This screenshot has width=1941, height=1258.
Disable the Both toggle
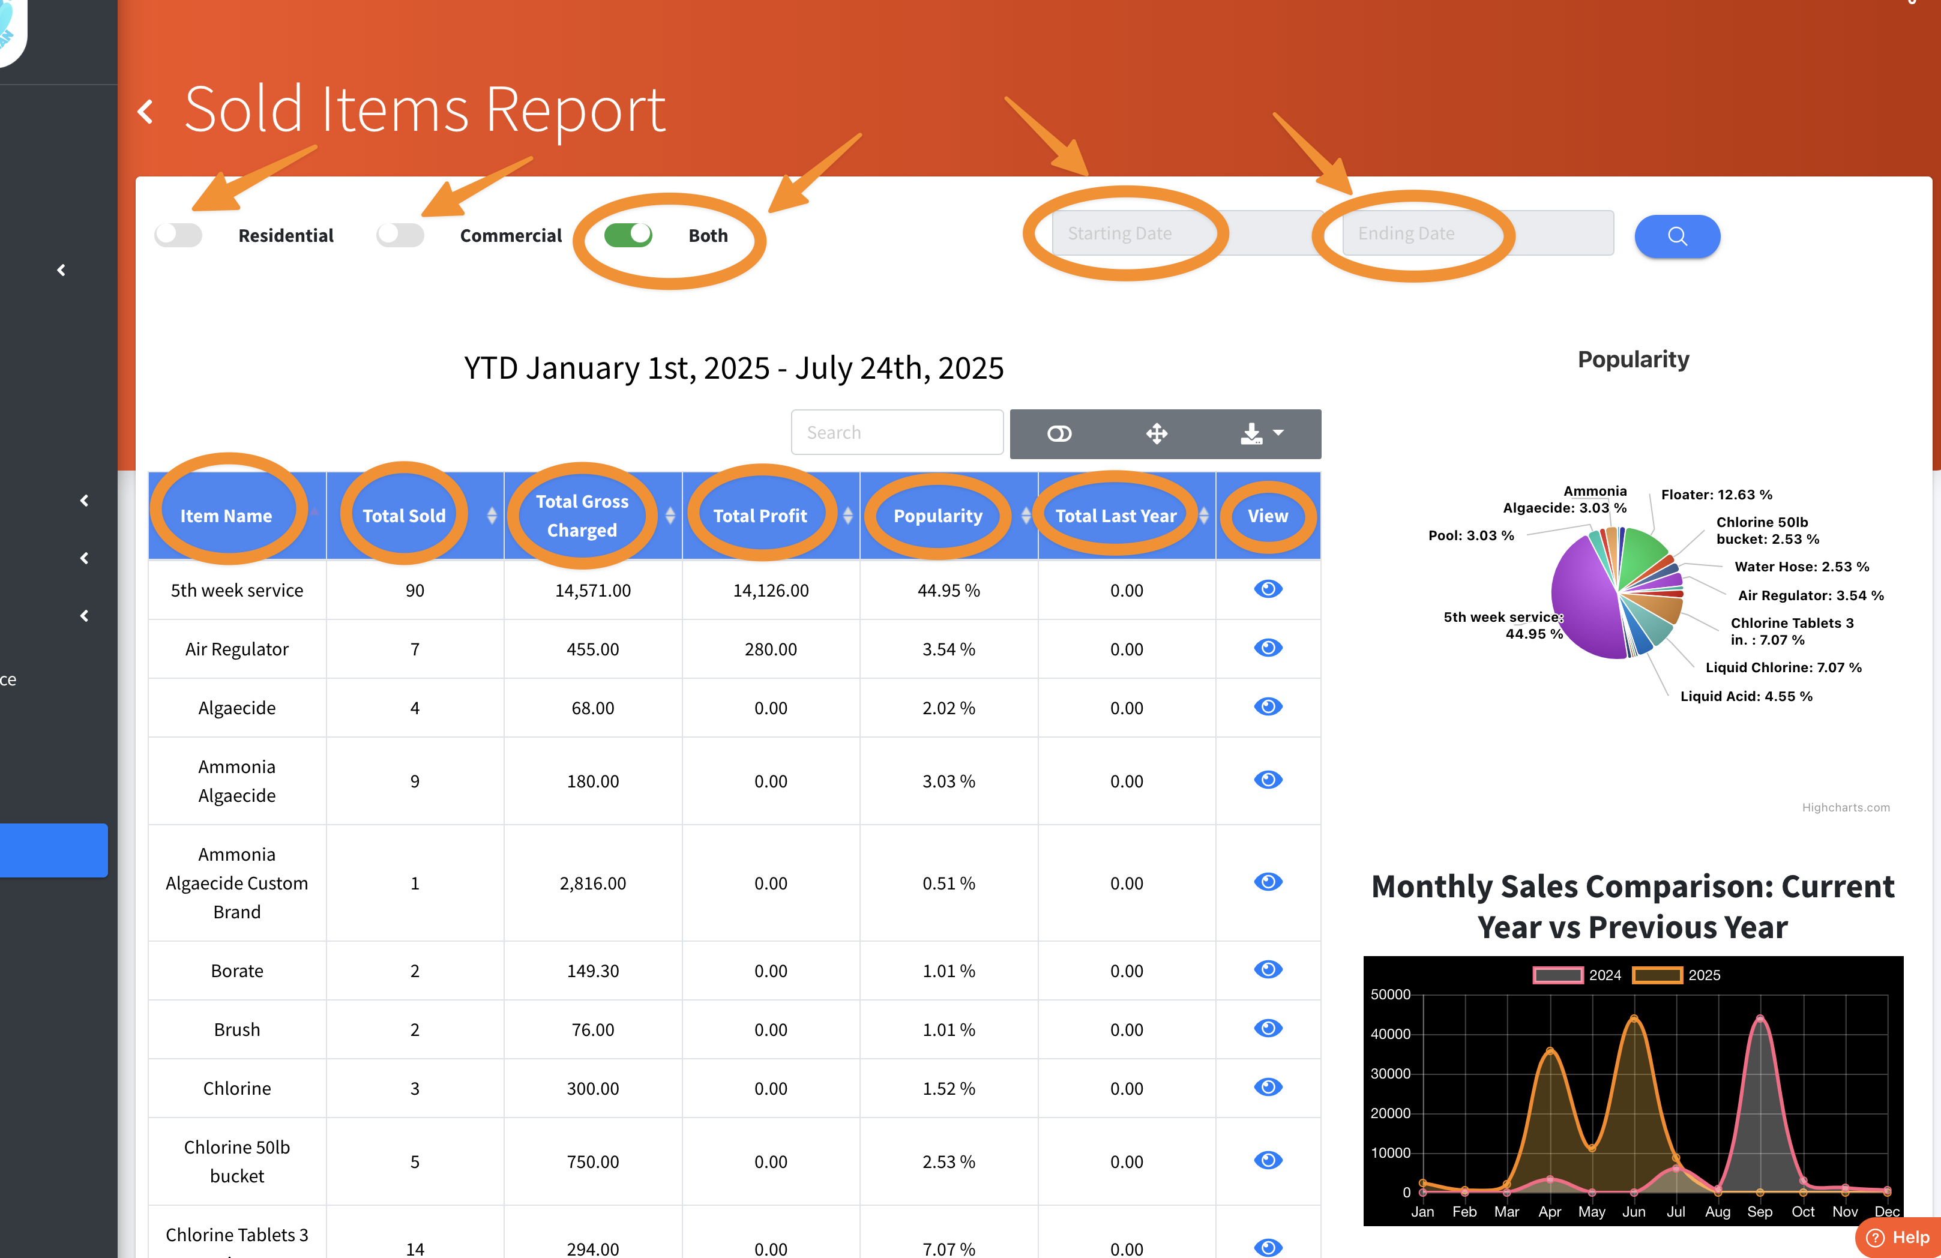[x=628, y=236]
